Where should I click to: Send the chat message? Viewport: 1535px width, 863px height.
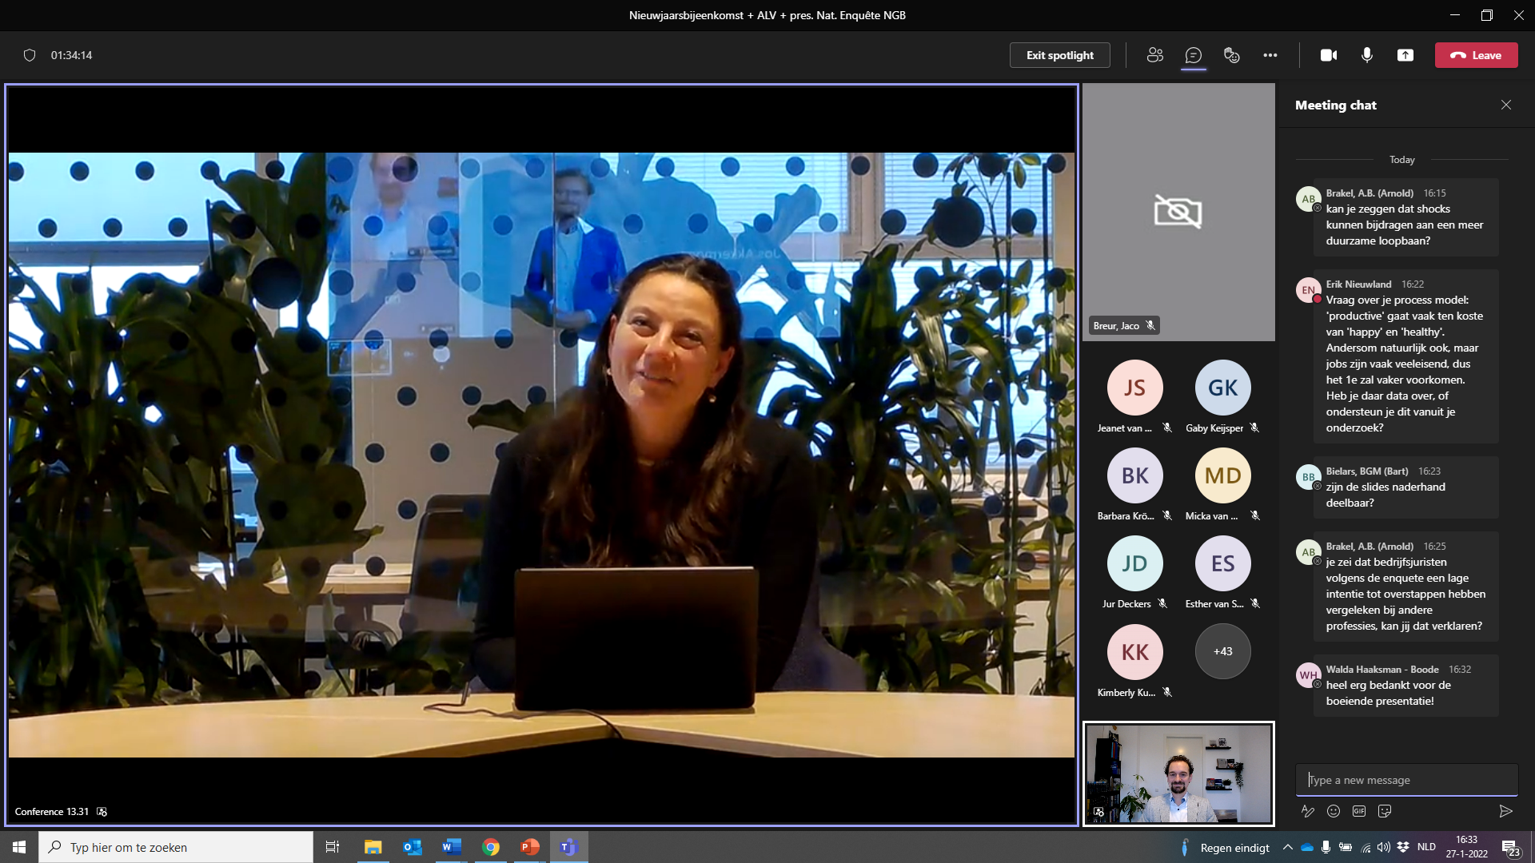tap(1505, 811)
